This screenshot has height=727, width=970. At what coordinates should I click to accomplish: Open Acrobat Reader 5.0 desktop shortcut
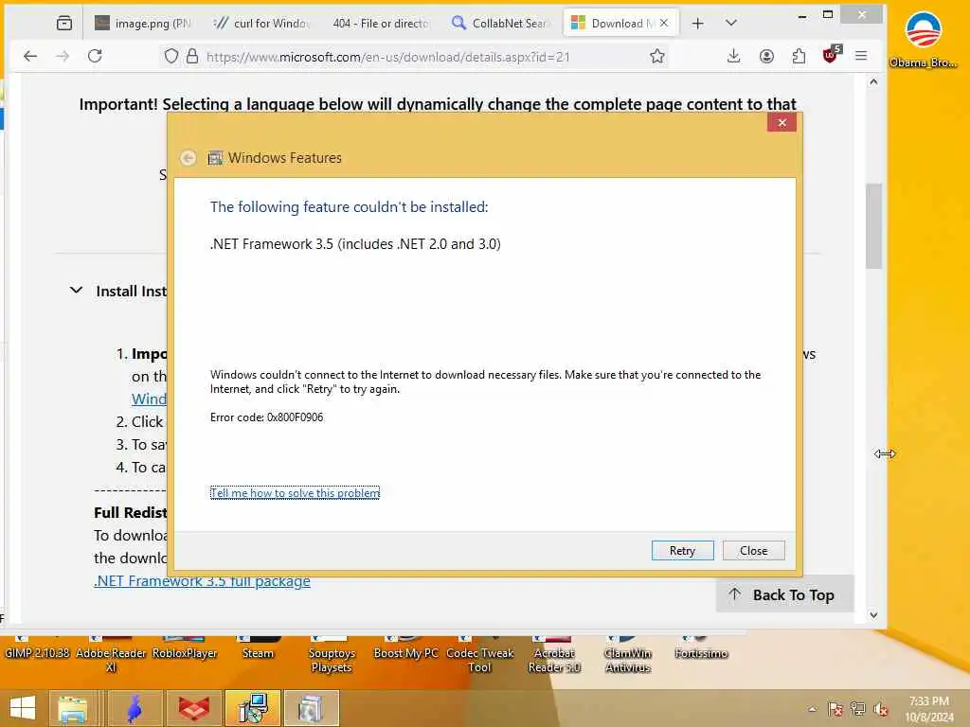click(554, 655)
